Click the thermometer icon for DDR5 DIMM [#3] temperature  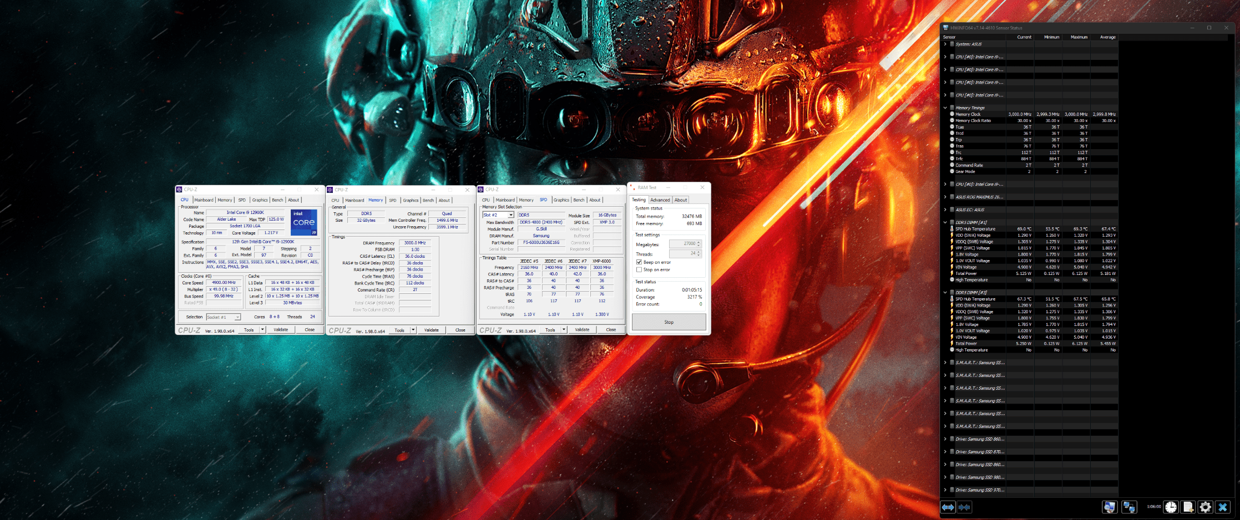(952, 299)
